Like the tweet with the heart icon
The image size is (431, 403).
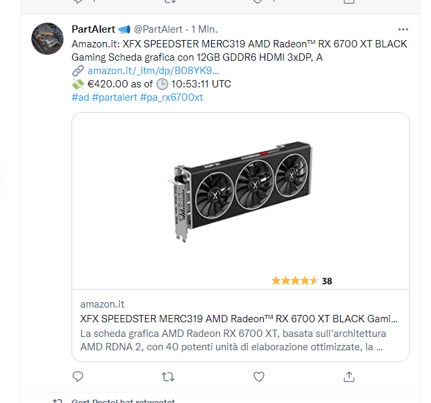click(259, 377)
